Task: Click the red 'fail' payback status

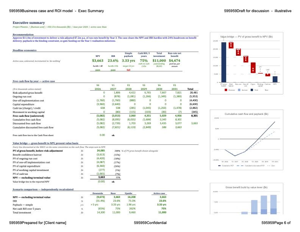Action: pos(128,70)
